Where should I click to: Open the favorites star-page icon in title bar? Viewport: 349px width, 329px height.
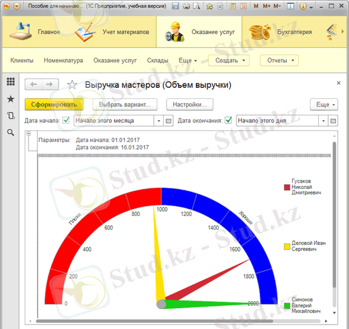tap(220, 6)
